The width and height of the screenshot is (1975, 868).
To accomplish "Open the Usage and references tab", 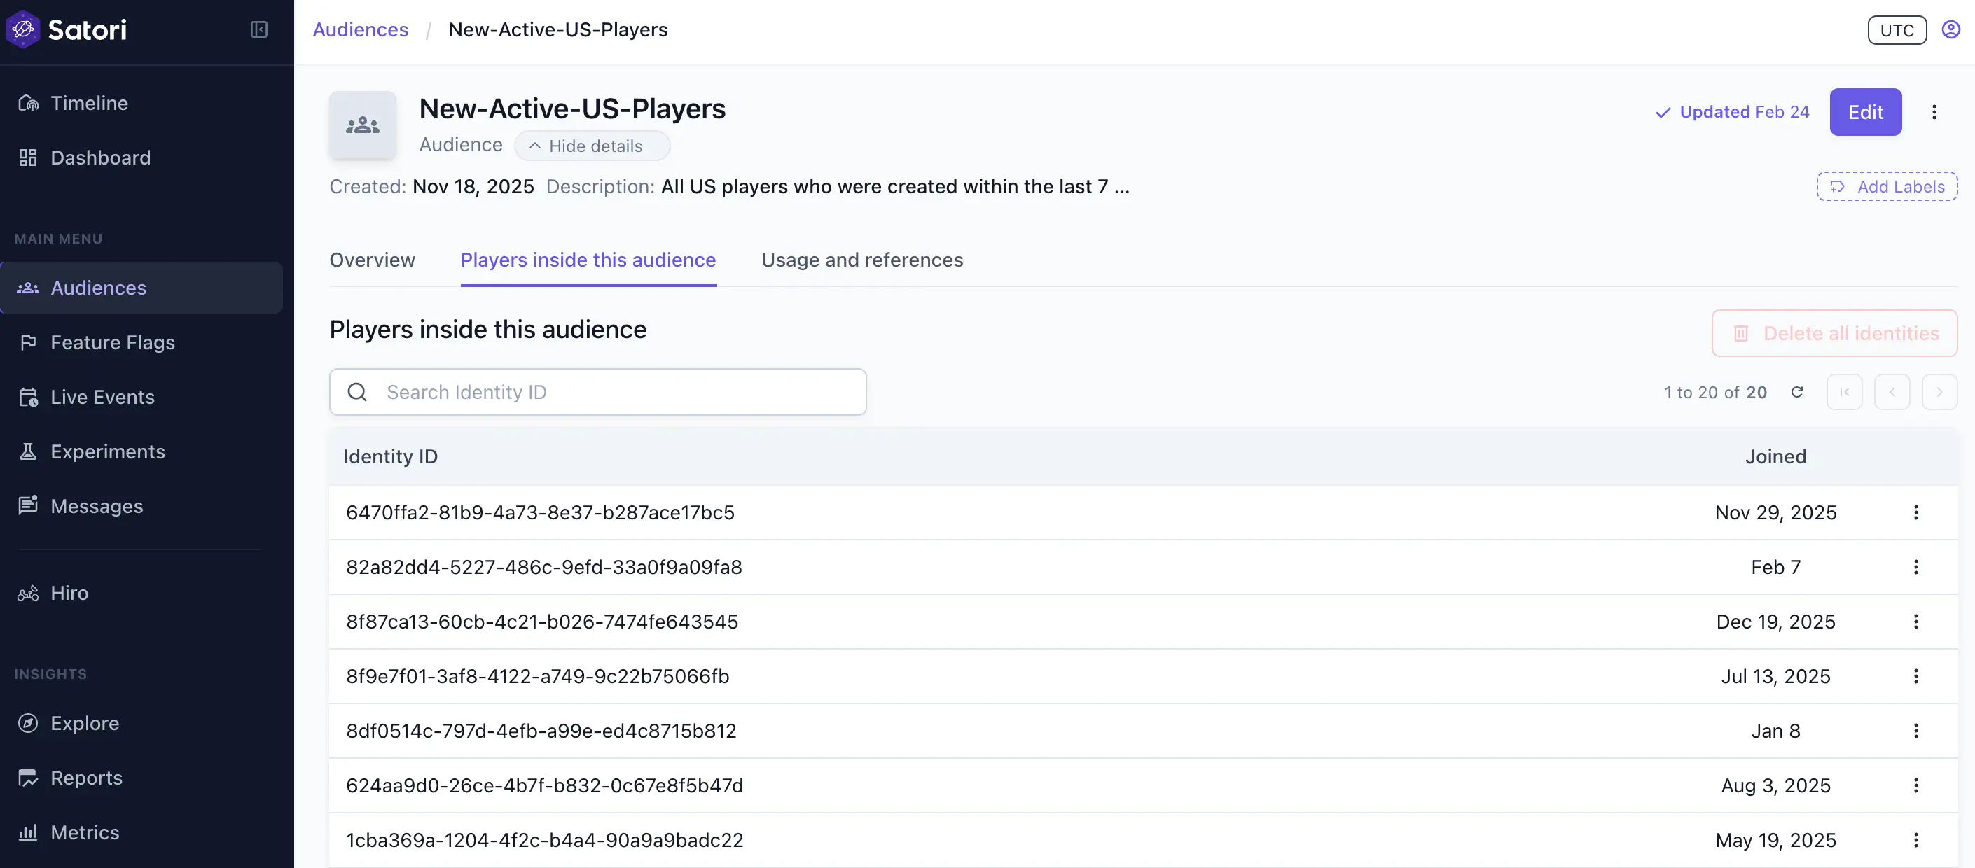I will (x=861, y=260).
